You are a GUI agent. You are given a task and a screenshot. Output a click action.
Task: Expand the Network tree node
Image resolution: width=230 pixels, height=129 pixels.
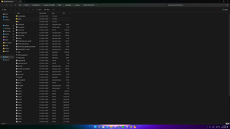(x=1, y=60)
